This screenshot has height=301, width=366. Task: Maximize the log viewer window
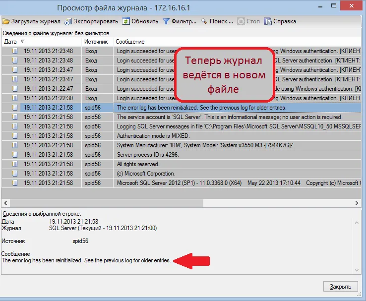[x=334, y=6]
